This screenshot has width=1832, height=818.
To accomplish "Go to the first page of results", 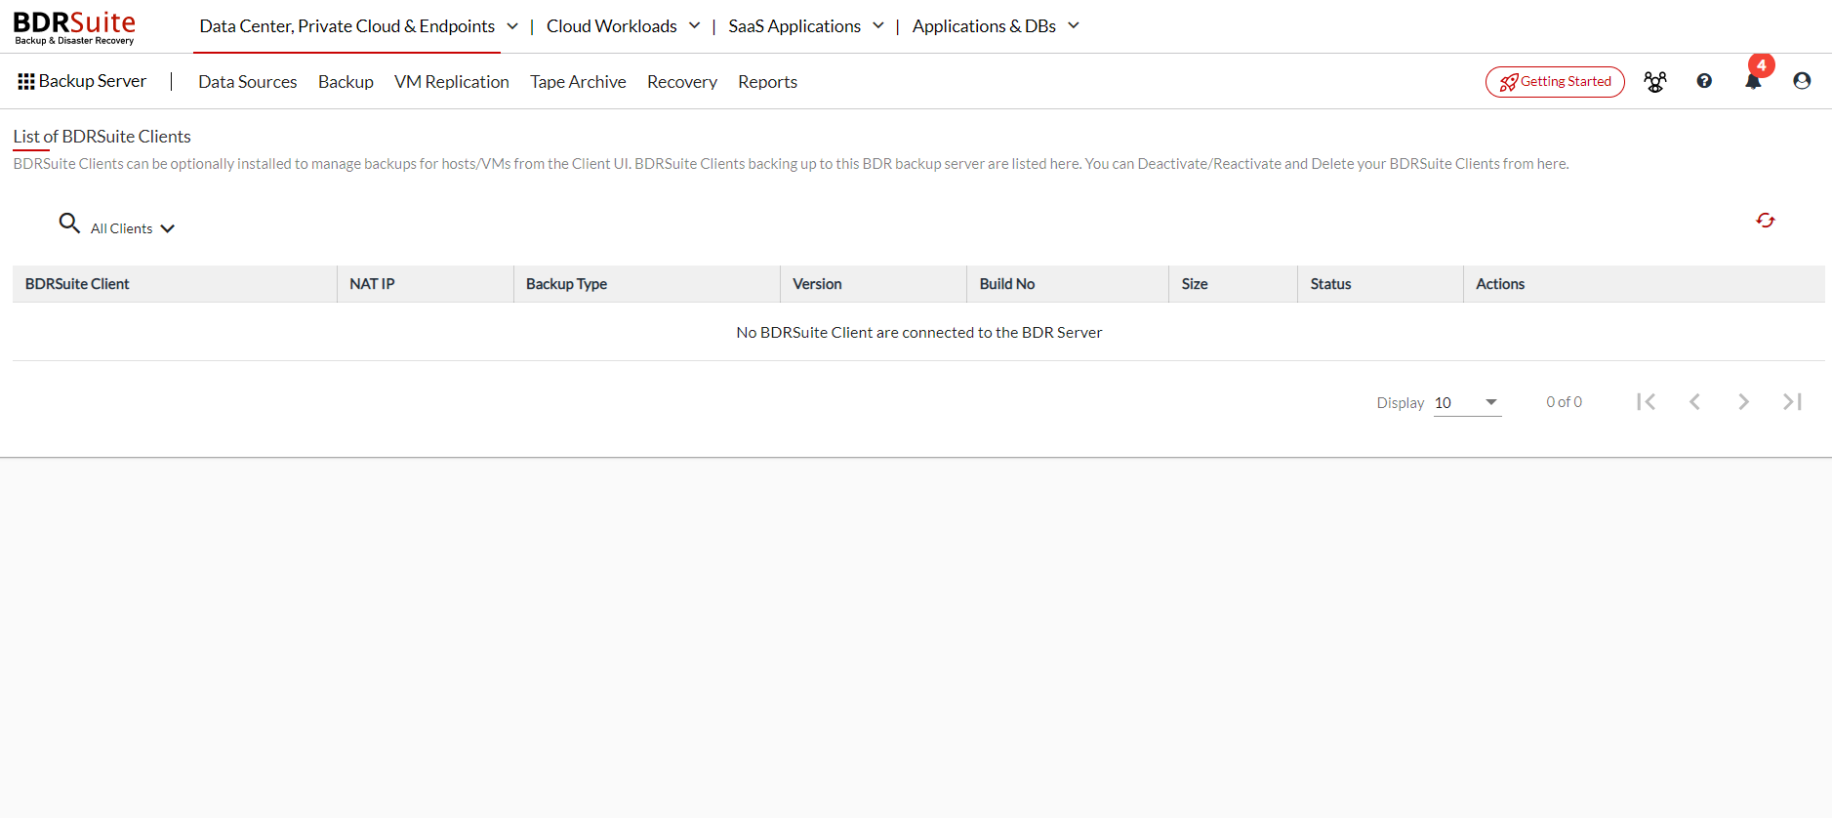I will pos(1646,401).
